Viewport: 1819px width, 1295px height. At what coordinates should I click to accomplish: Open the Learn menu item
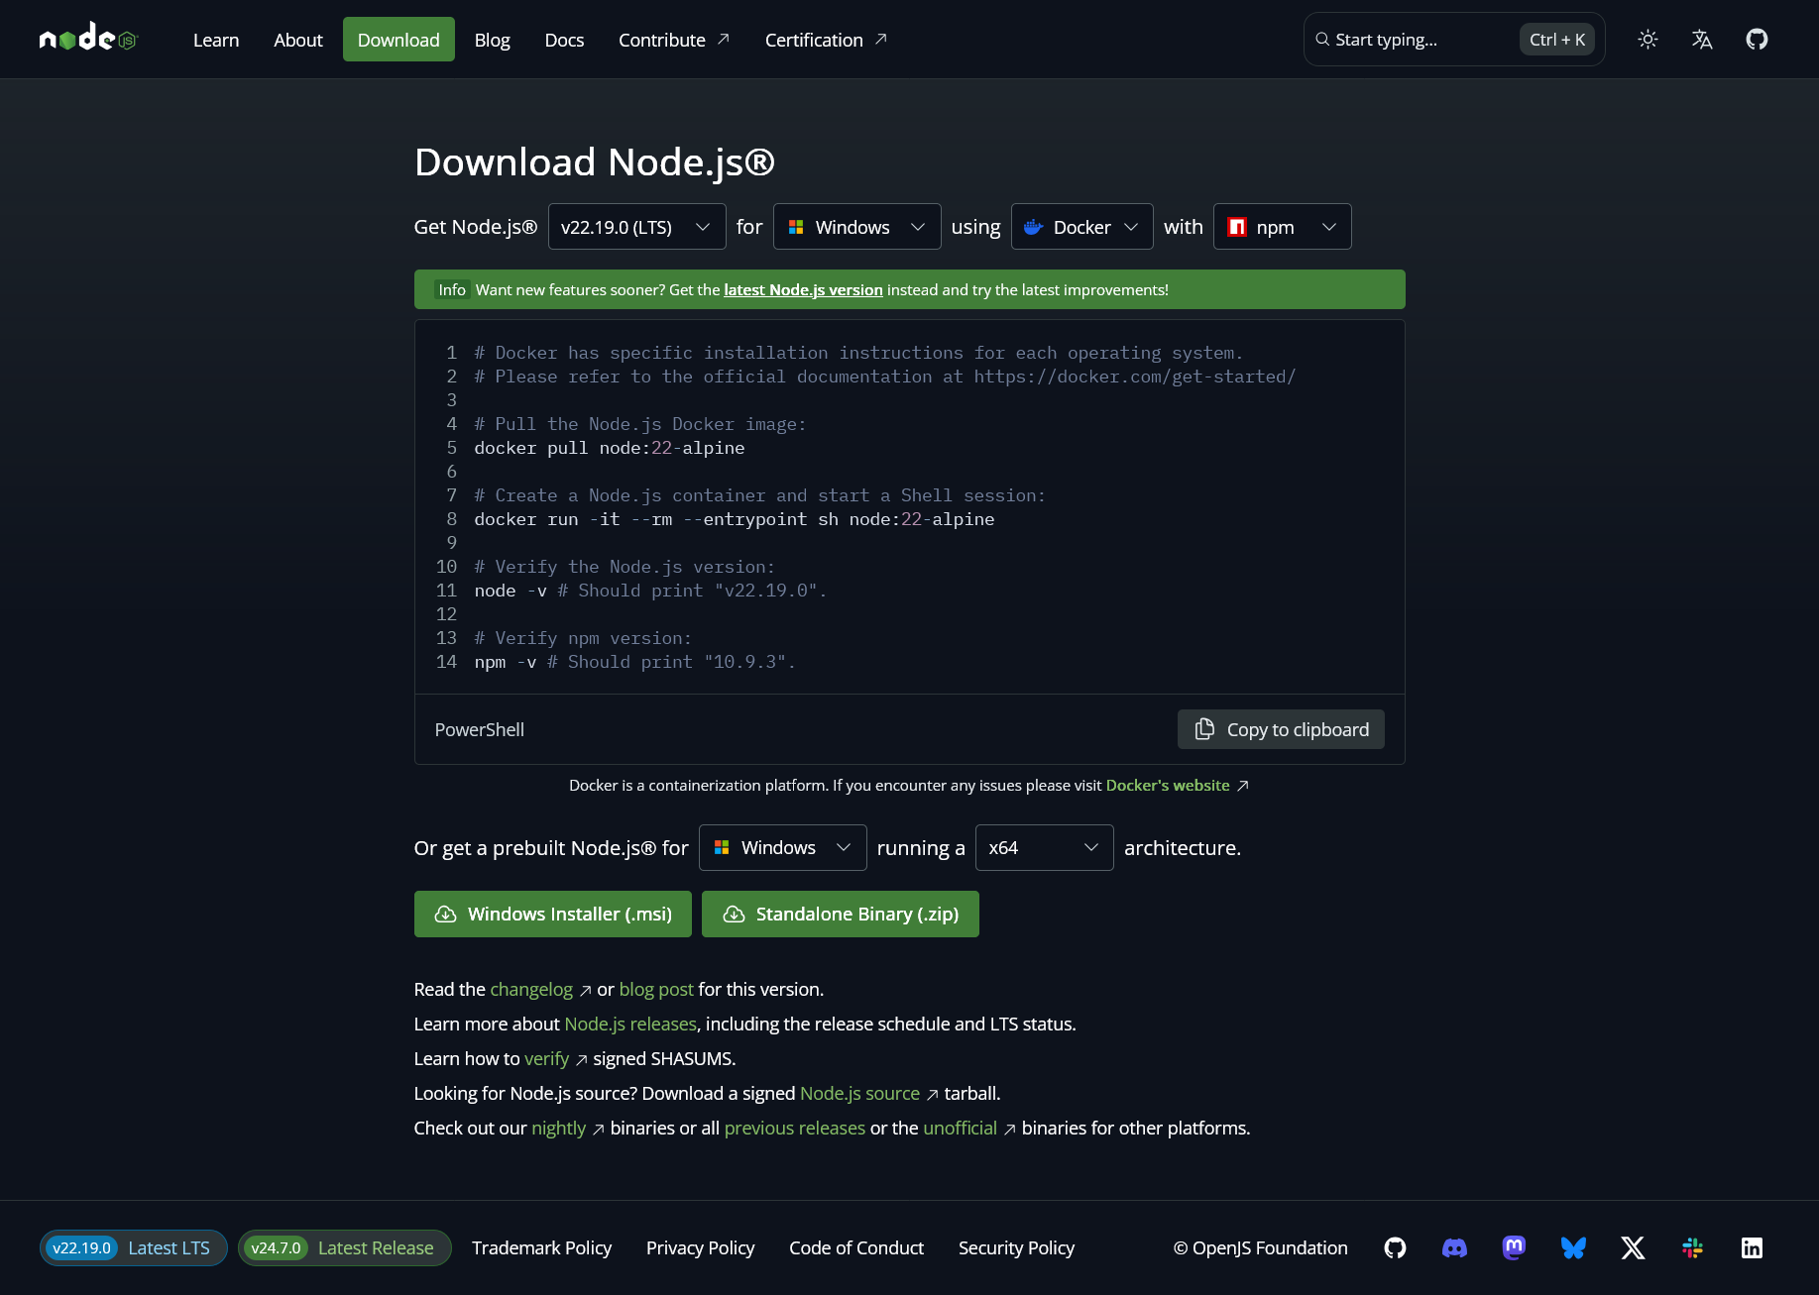coord(216,40)
